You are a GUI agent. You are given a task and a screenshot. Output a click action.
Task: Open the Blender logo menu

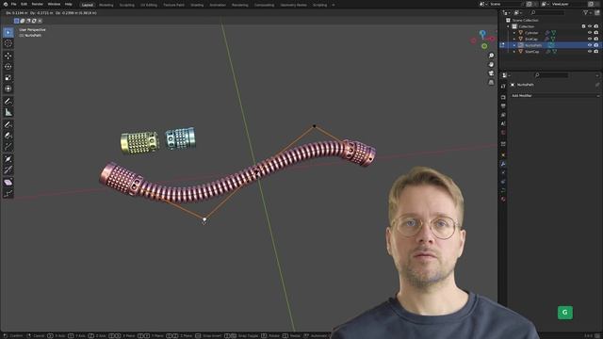[6, 4]
